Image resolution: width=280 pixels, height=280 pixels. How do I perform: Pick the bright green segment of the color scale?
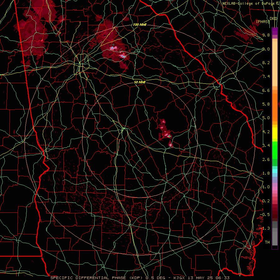tap(275, 150)
